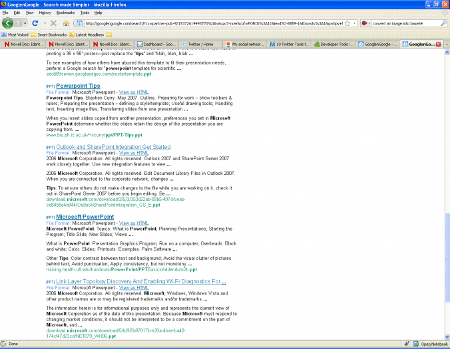Go back with the green Back arrow
This screenshot has height=349, width=450.
7,23
